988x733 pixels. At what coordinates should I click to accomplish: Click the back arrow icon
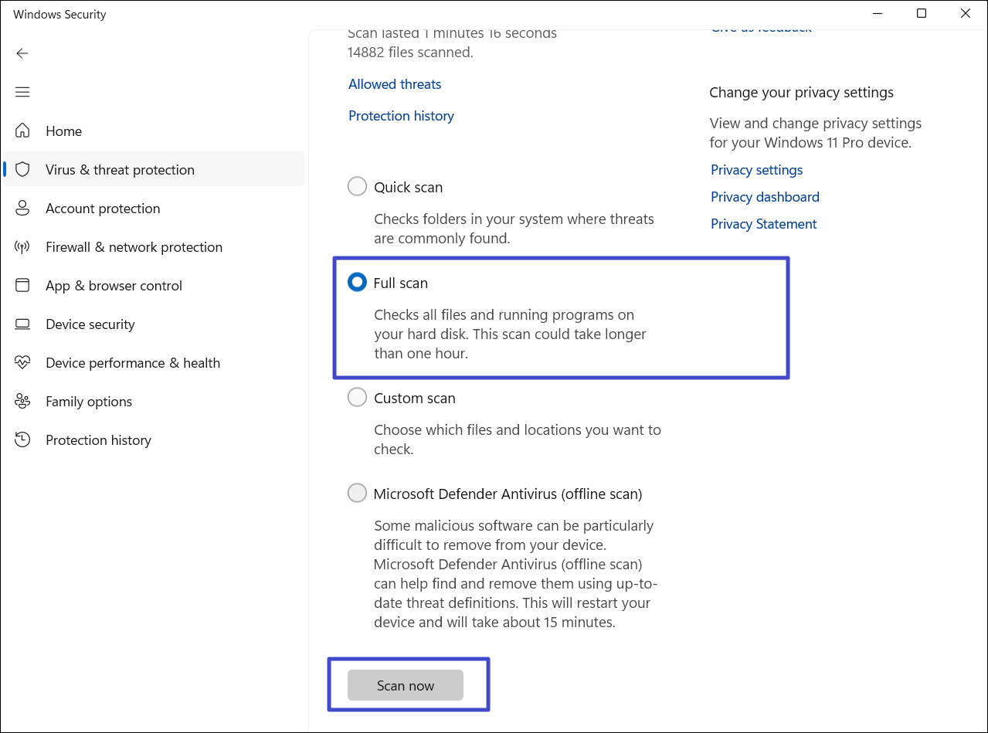[x=22, y=53]
